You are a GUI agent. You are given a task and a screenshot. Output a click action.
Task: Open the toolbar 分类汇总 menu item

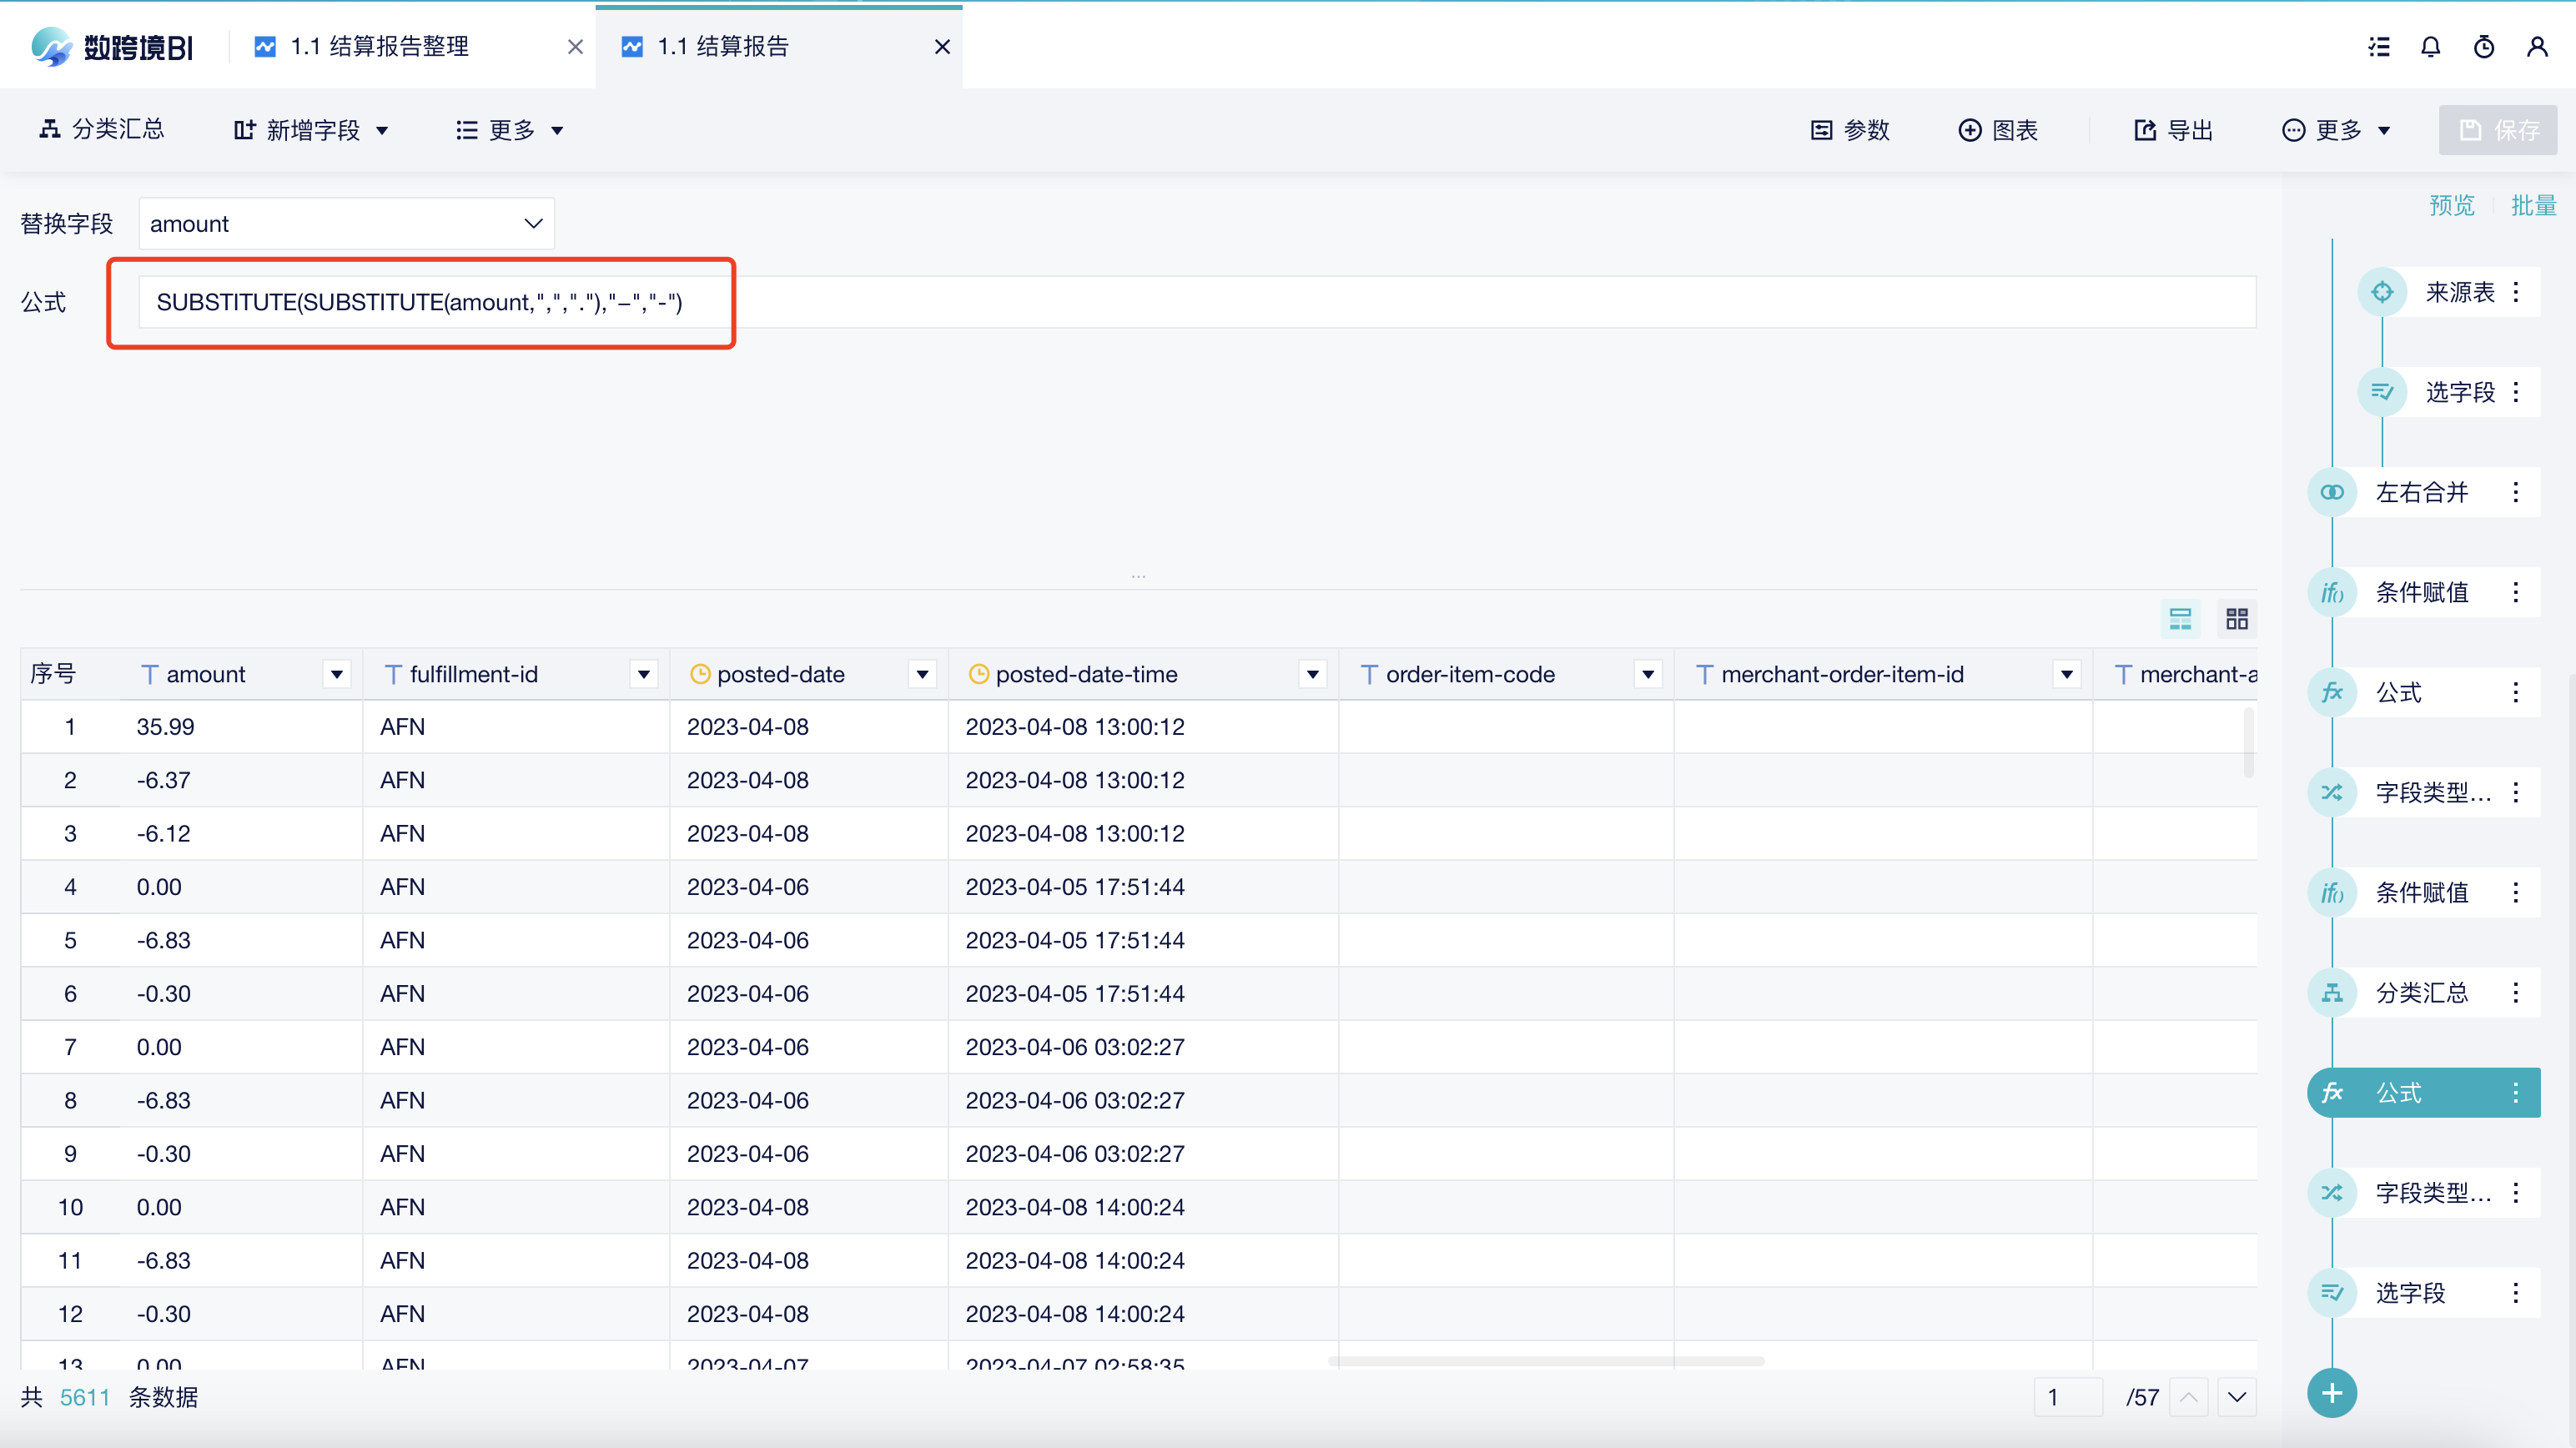pos(102,129)
